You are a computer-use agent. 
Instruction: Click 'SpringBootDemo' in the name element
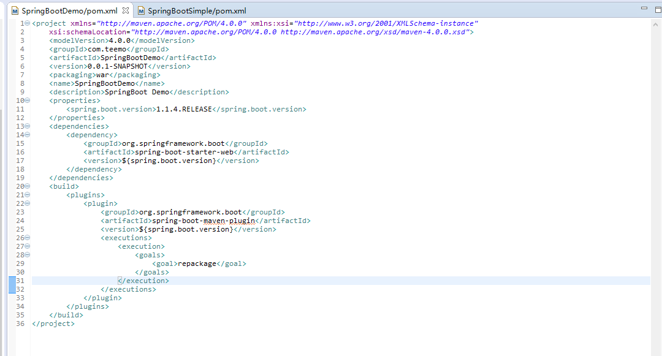click(x=105, y=83)
